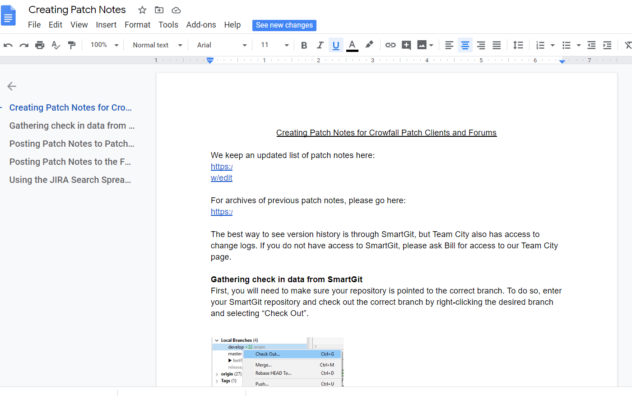Open the paragraph styles dropdown
Viewport: 632px width, 396px height.
[x=156, y=45]
